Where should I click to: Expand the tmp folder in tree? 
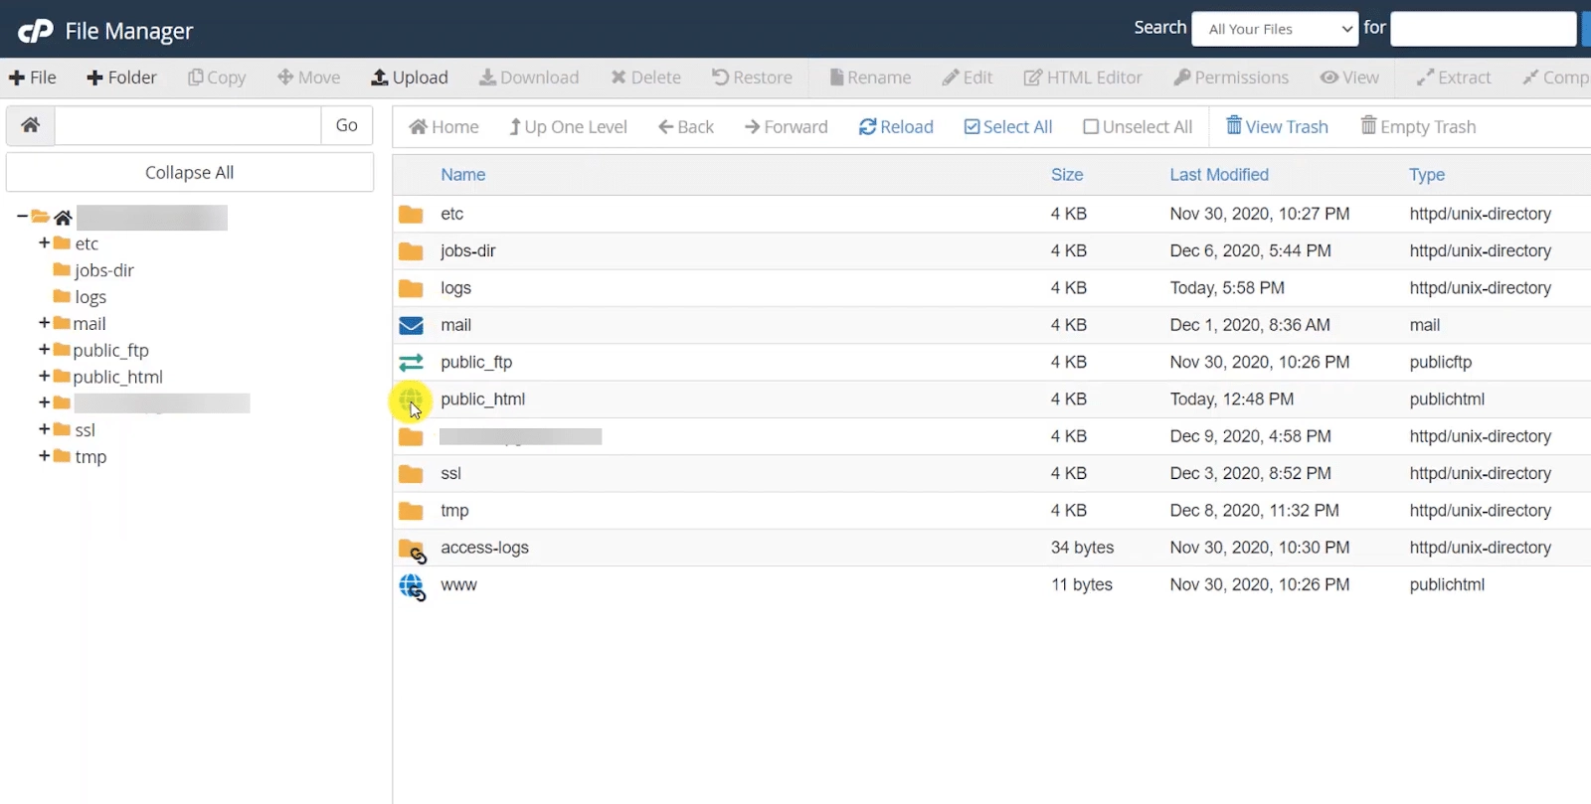pos(44,456)
